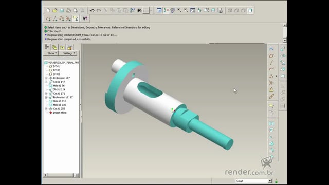Regenerate model using the regenerate icon
Viewport: 329px width, 185px height.
click(133, 10)
